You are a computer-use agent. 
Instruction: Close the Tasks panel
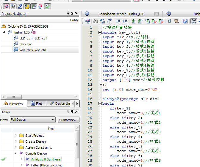[76, 112]
